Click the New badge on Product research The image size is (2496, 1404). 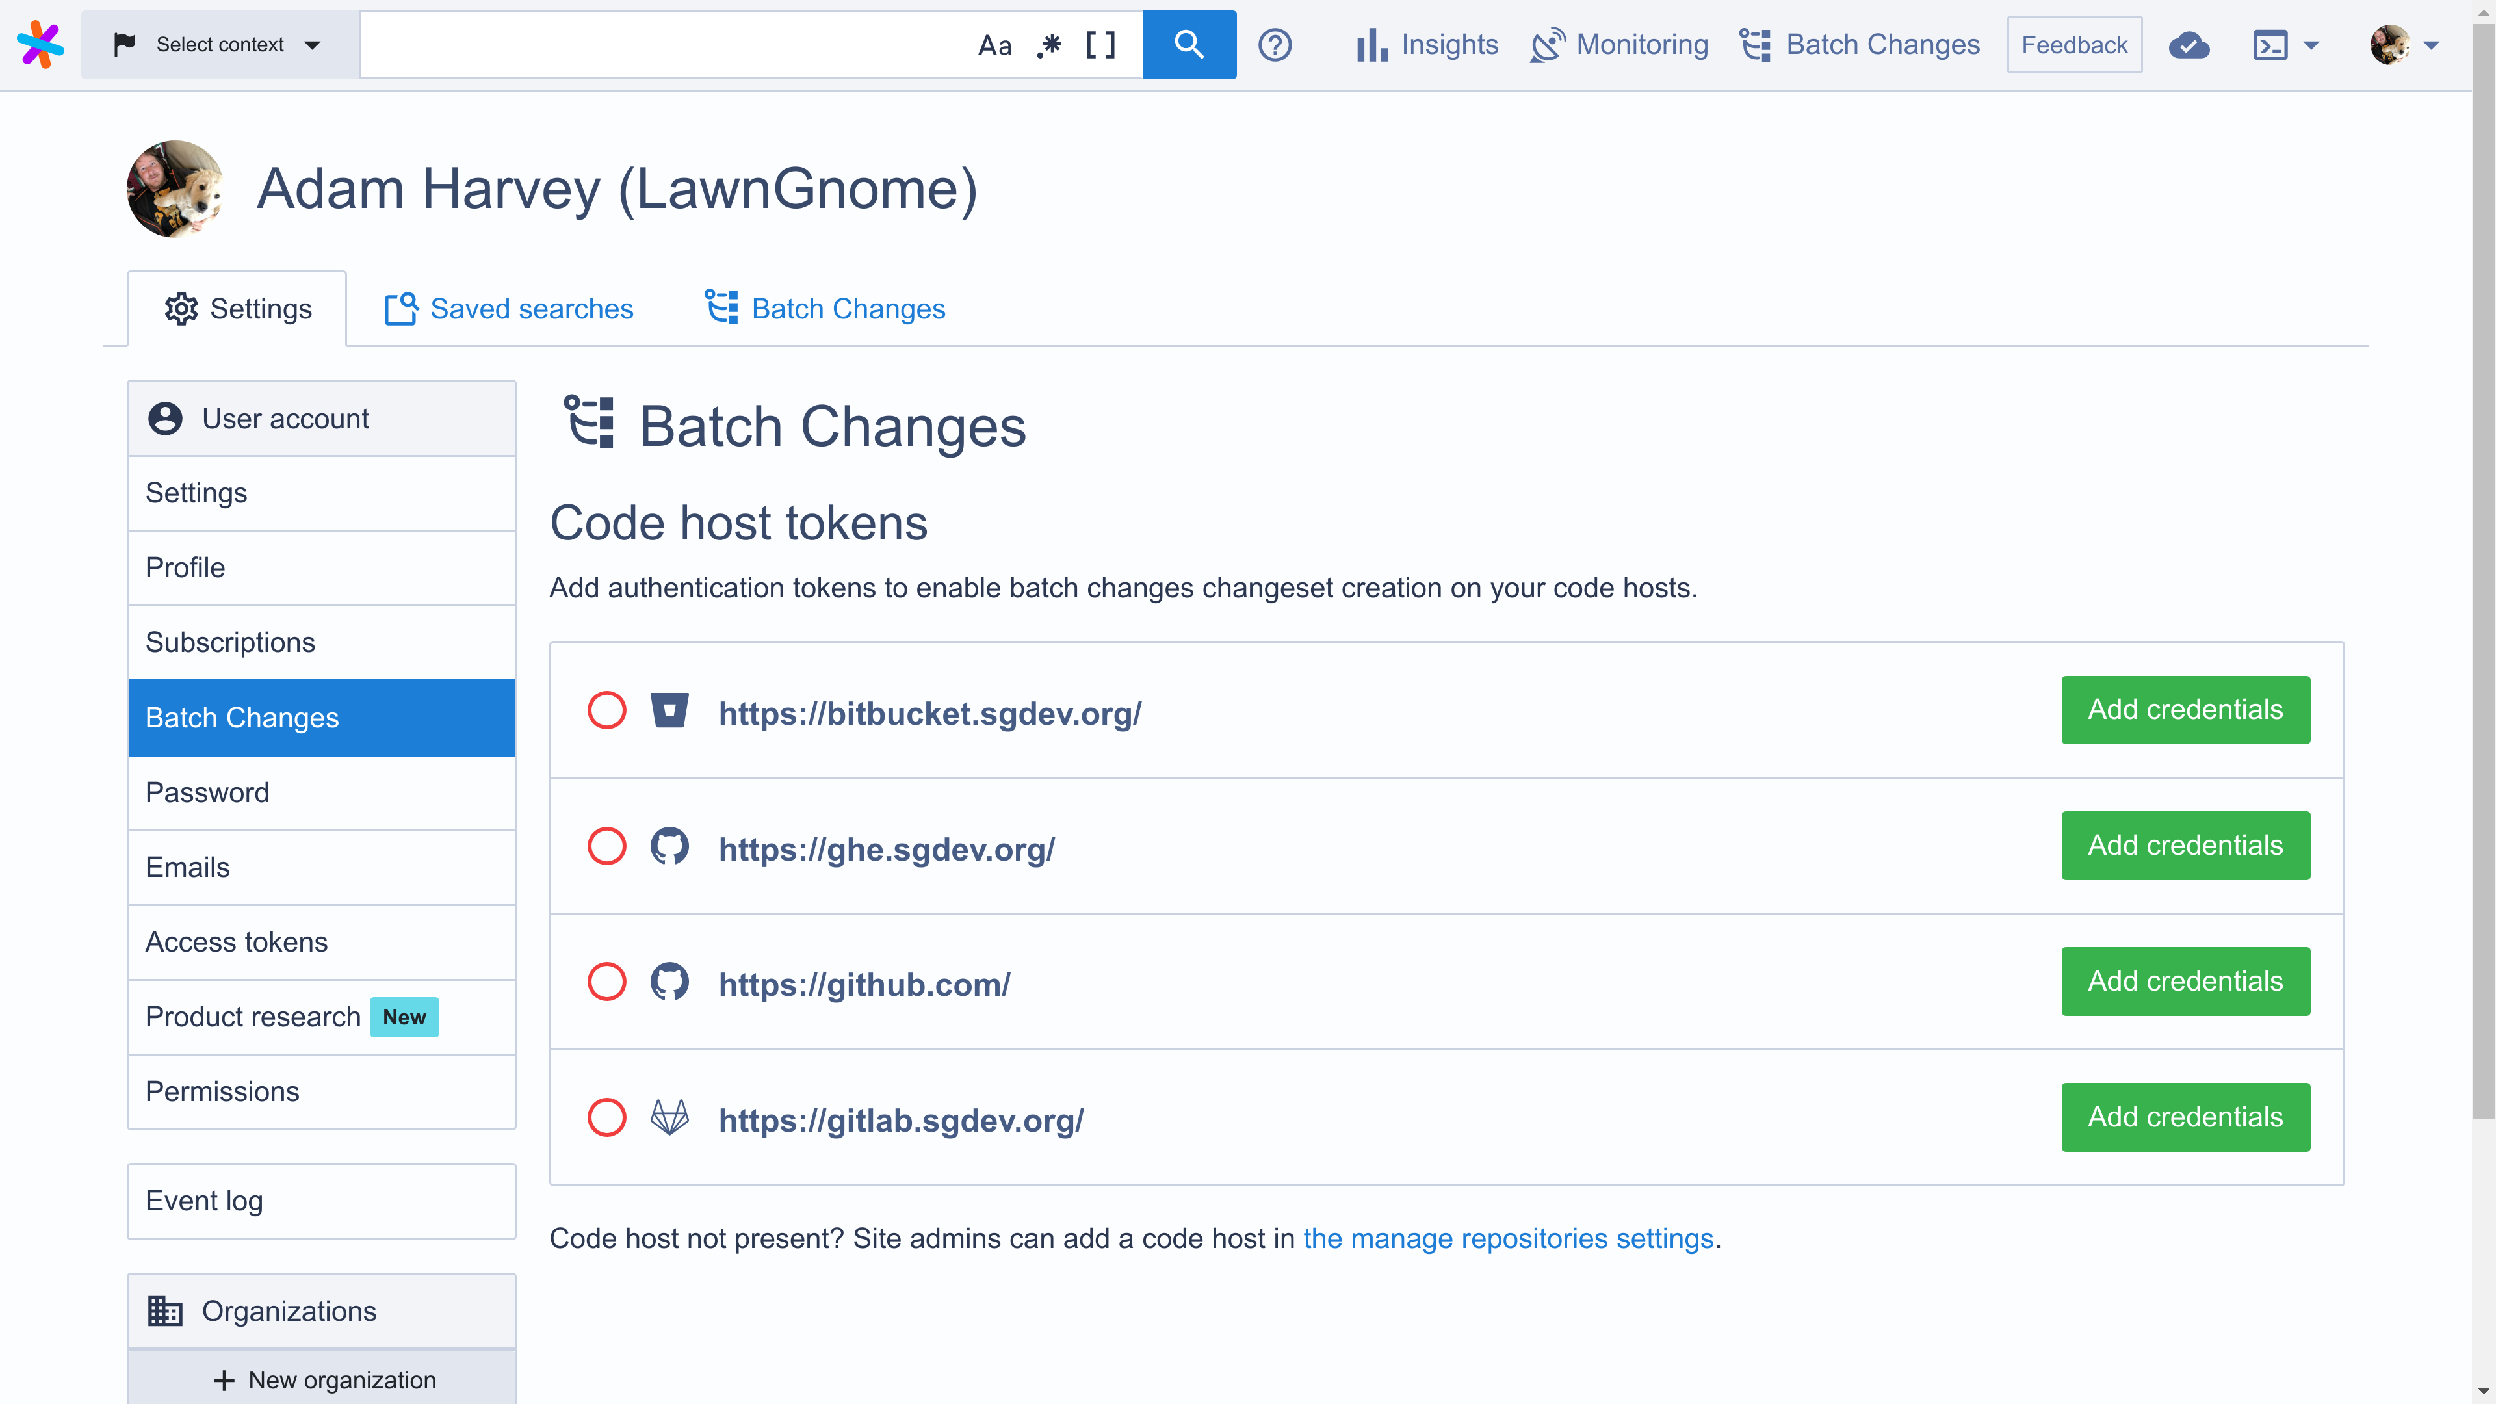coord(404,1017)
